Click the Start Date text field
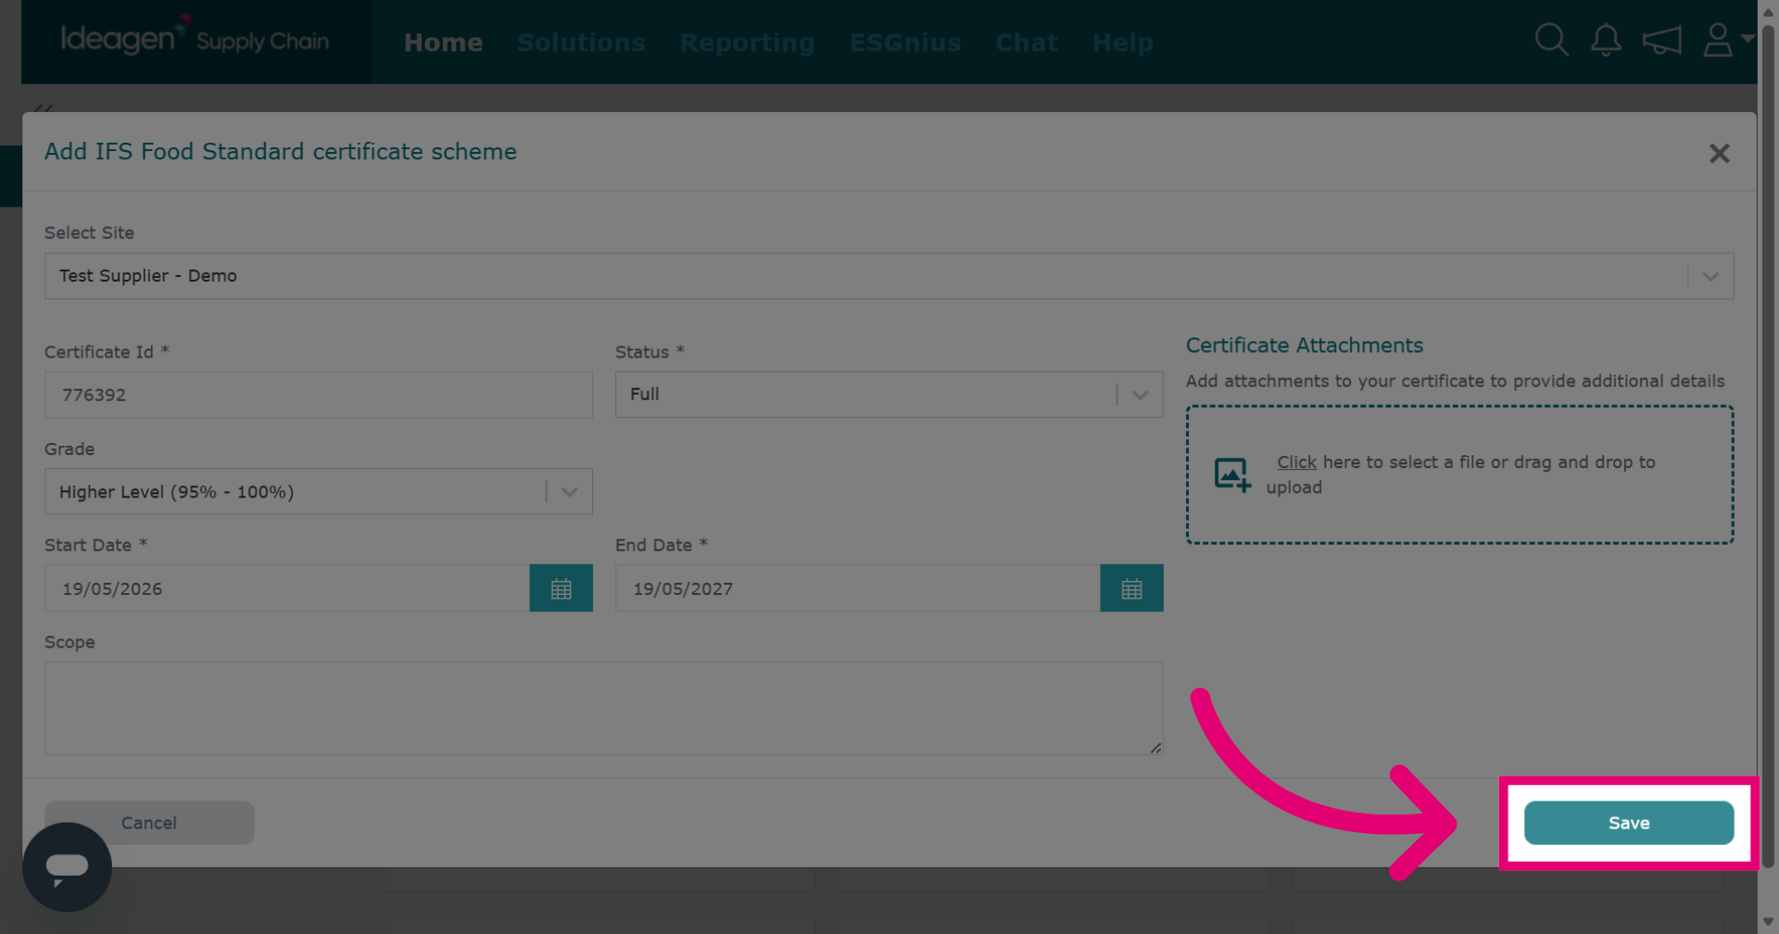The width and height of the screenshot is (1779, 934). pyautogui.click(x=287, y=588)
